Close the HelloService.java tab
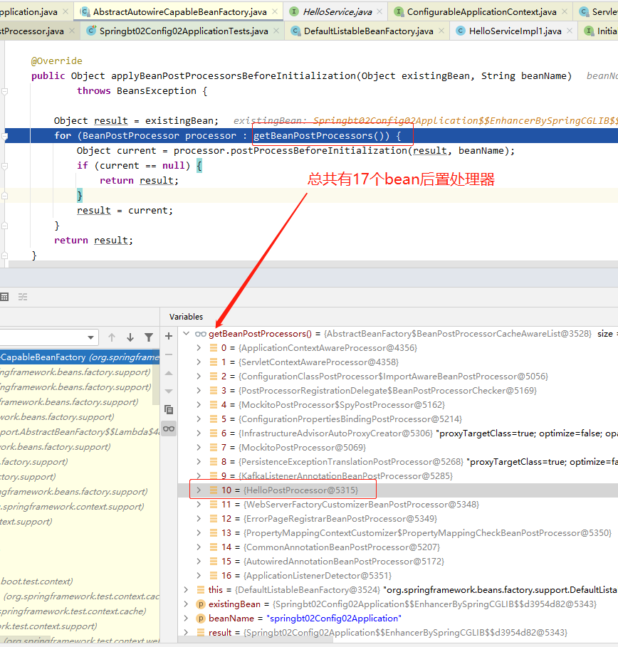The height and width of the screenshot is (647, 618). tap(379, 12)
